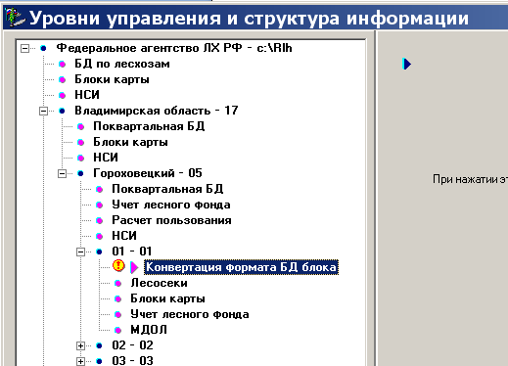Select НСИ under Гороховецкий - 05

[124, 236]
